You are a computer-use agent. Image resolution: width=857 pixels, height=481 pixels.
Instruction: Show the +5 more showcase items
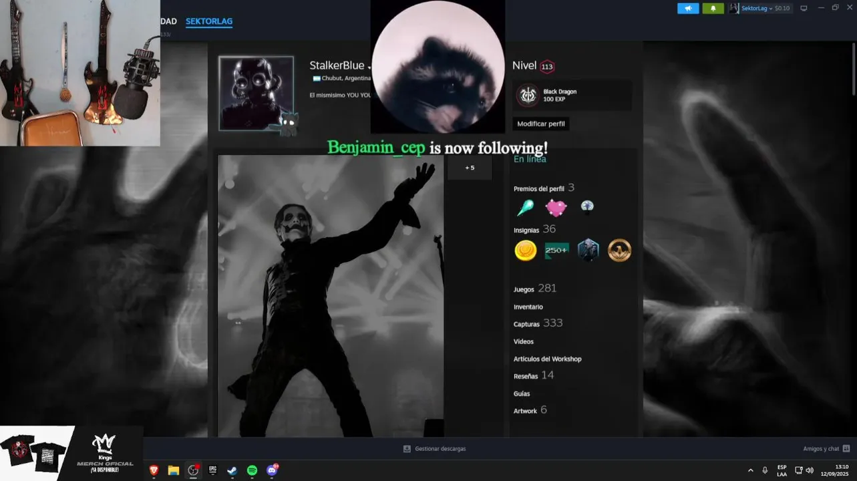coord(470,168)
